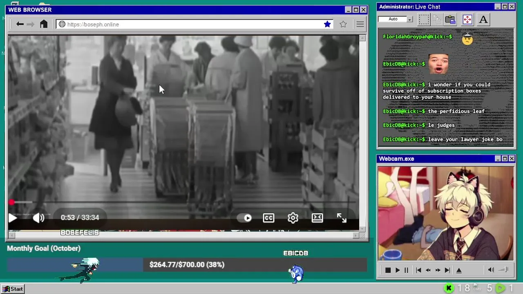
Task: Toggle the video autoplay switch
Action: click(245, 218)
